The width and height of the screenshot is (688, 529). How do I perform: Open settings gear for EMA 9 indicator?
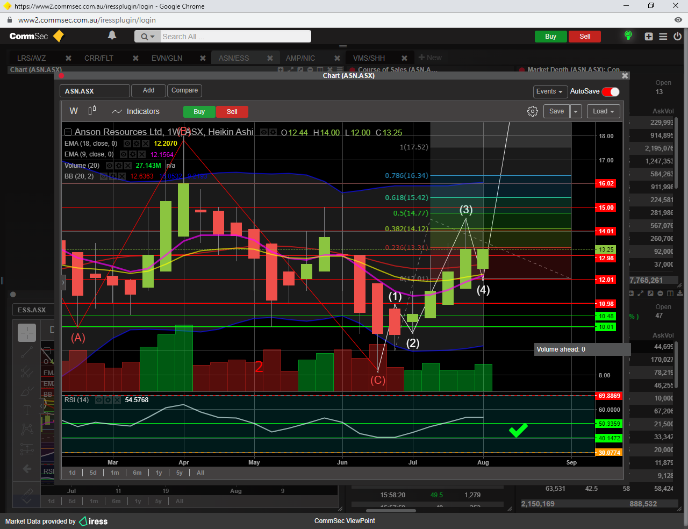pyautogui.click(x=133, y=154)
